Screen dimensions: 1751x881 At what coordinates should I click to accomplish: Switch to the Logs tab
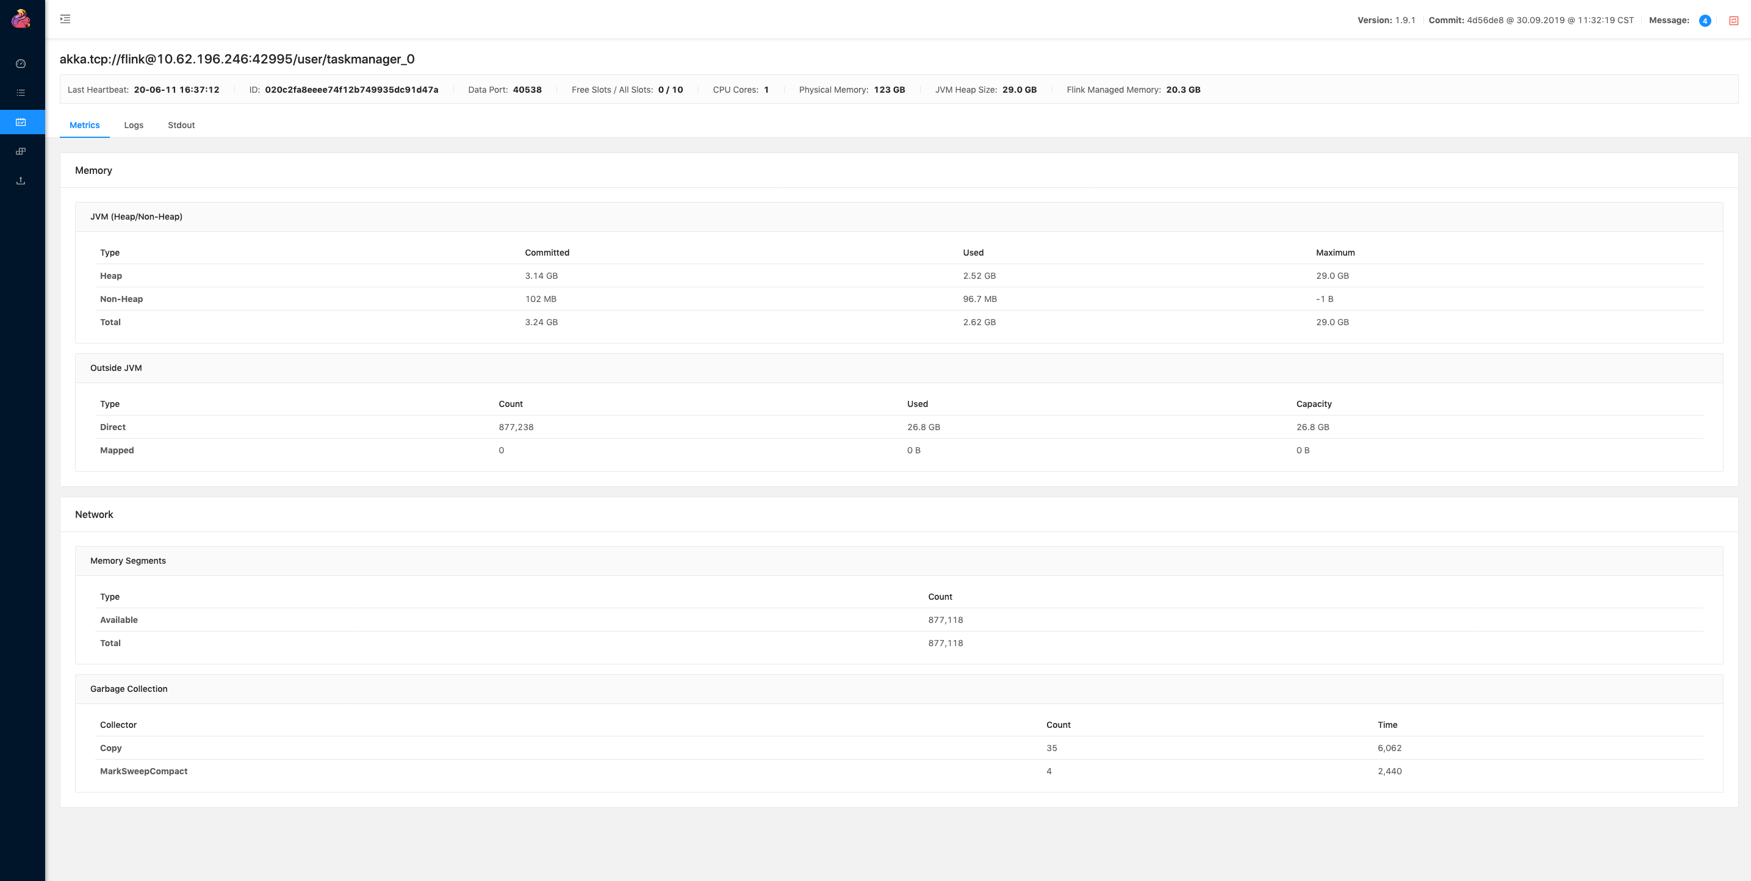(133, 125)
